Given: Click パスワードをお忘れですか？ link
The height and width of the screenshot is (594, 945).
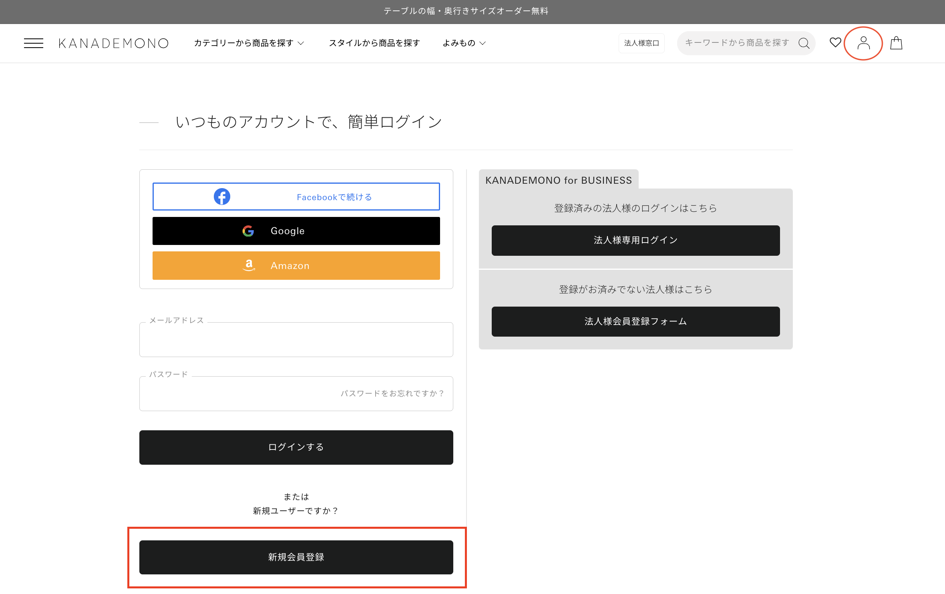Looking at the screenshot, I should pyautogui.click(x=392, y=393).
